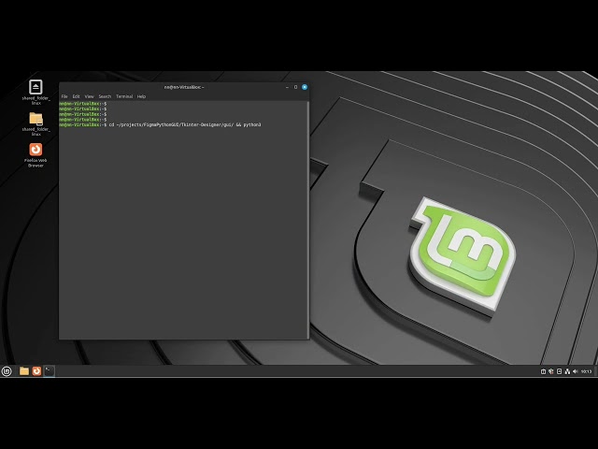Launch Firefox from the taskbar

pos(36,371)
